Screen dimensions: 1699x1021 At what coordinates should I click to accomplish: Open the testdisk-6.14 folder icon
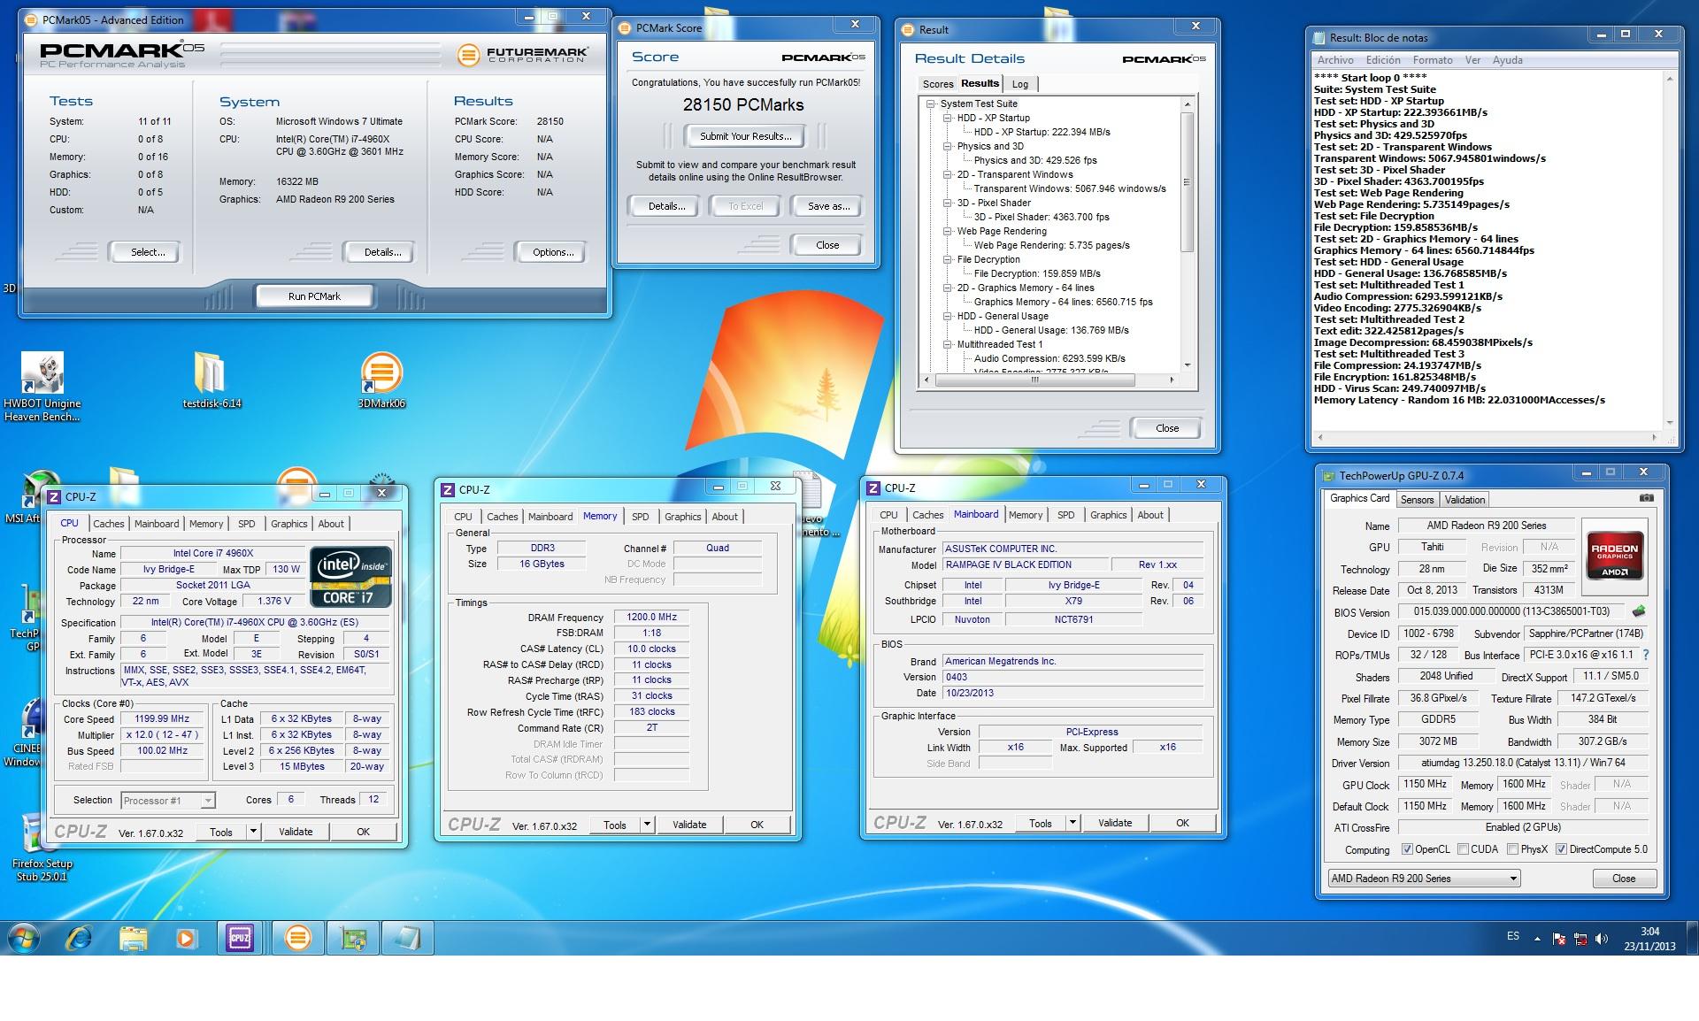[x=211, y=381]
